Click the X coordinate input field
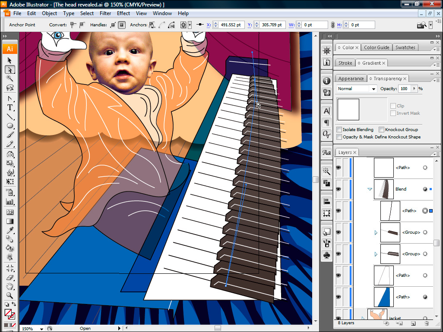443x332 pixels. (230, 25)
